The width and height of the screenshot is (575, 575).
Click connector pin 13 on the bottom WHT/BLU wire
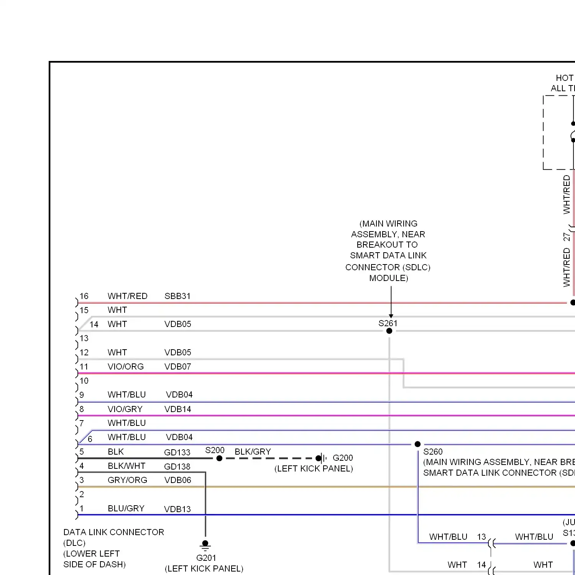(481, 537)
